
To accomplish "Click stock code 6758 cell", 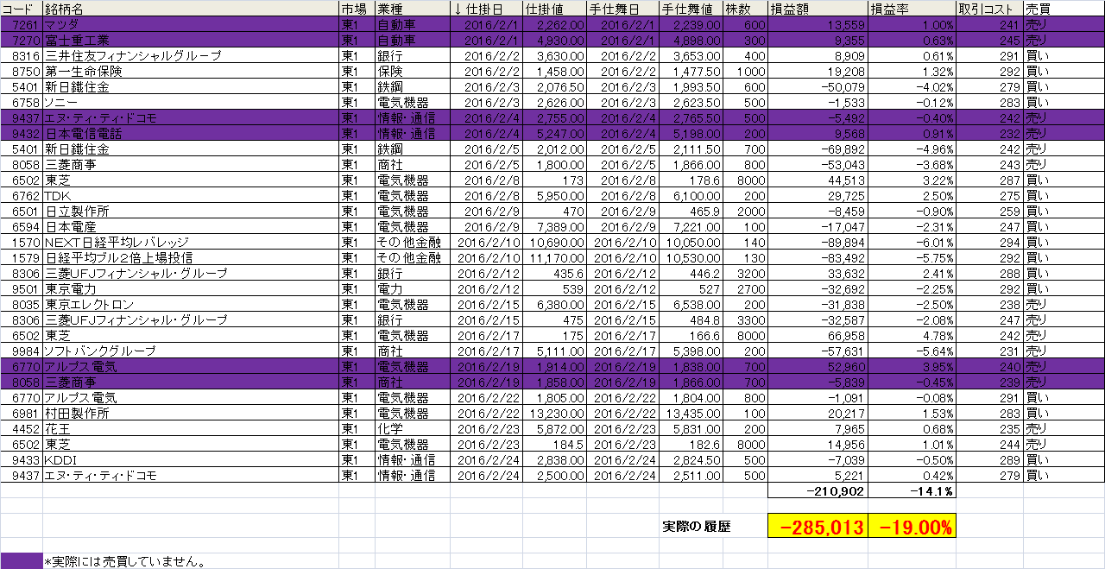I will 22,102.
